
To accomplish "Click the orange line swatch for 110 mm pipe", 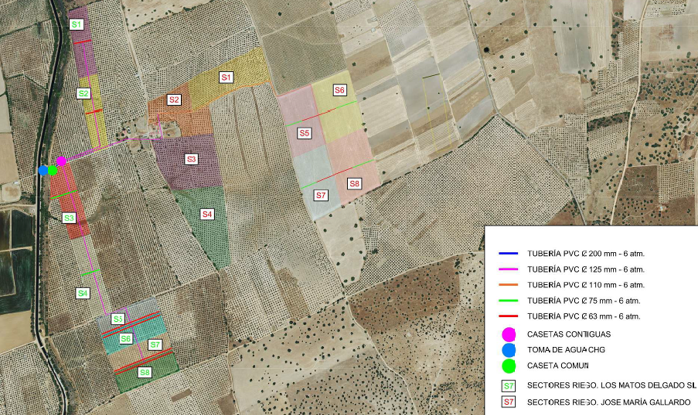I will click(x=509, y=285).
